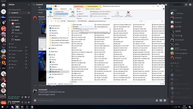Open emoji picker in chat bar
This screenshot has height=109, width=193.
pyautogui.click(x=165, y=100)
